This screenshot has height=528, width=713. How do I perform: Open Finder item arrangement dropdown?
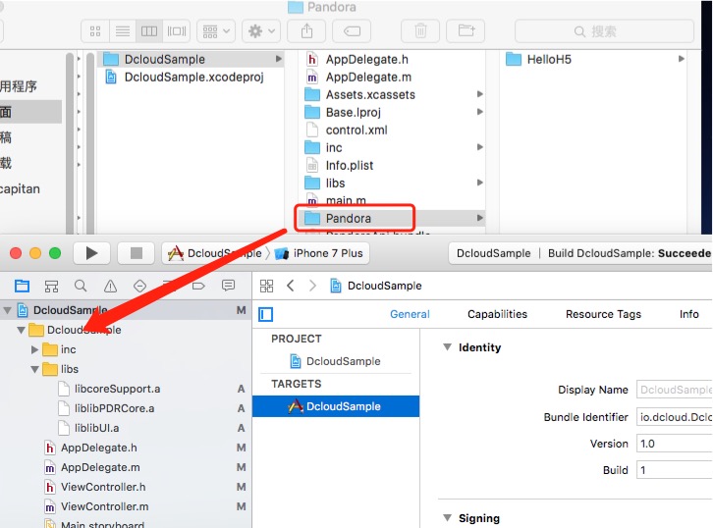[x=216, y=31]
